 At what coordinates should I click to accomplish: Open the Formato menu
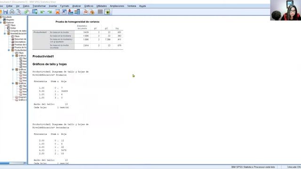[x=64, y=6]
